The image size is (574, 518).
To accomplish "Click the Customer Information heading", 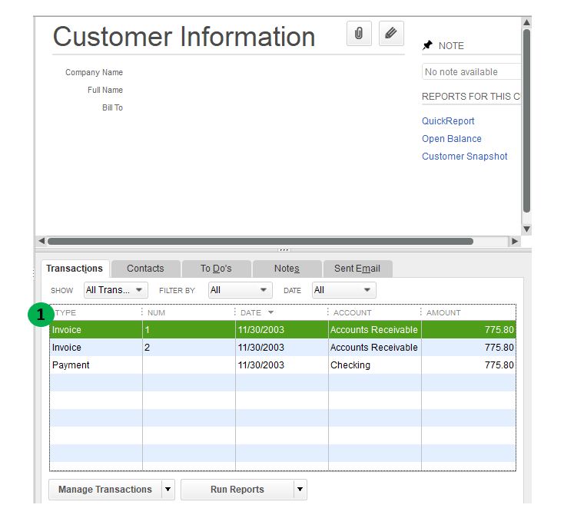I will [184, 37].
